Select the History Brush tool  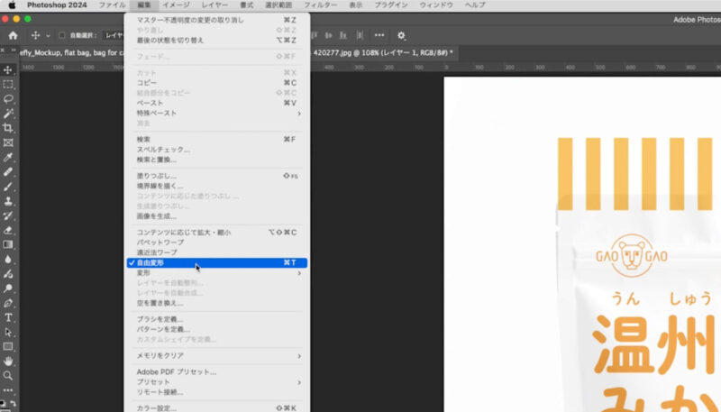[x=8, y=215]
